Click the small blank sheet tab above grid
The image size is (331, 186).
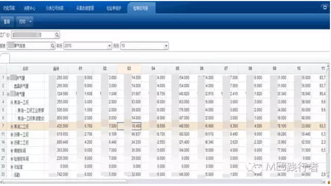(5, 58)
